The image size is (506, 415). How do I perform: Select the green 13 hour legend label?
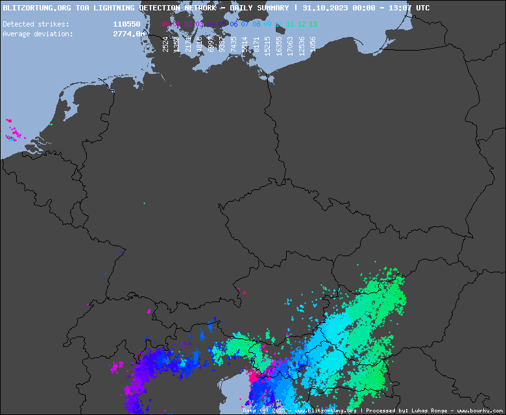[x=313, y=24]
